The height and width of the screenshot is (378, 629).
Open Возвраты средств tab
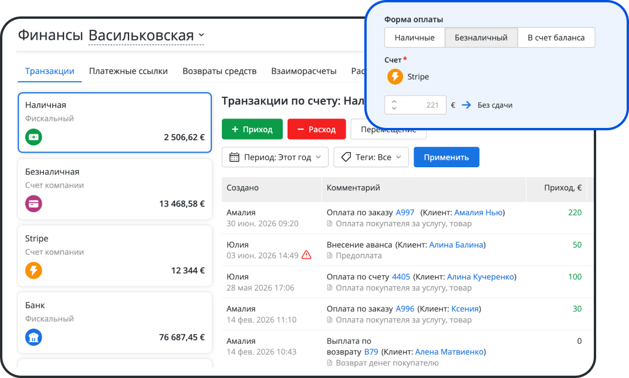point(219,71)
